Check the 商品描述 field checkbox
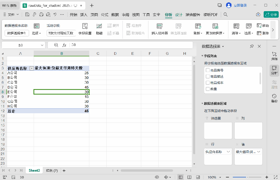280x180 pixels. coord(208,76)
